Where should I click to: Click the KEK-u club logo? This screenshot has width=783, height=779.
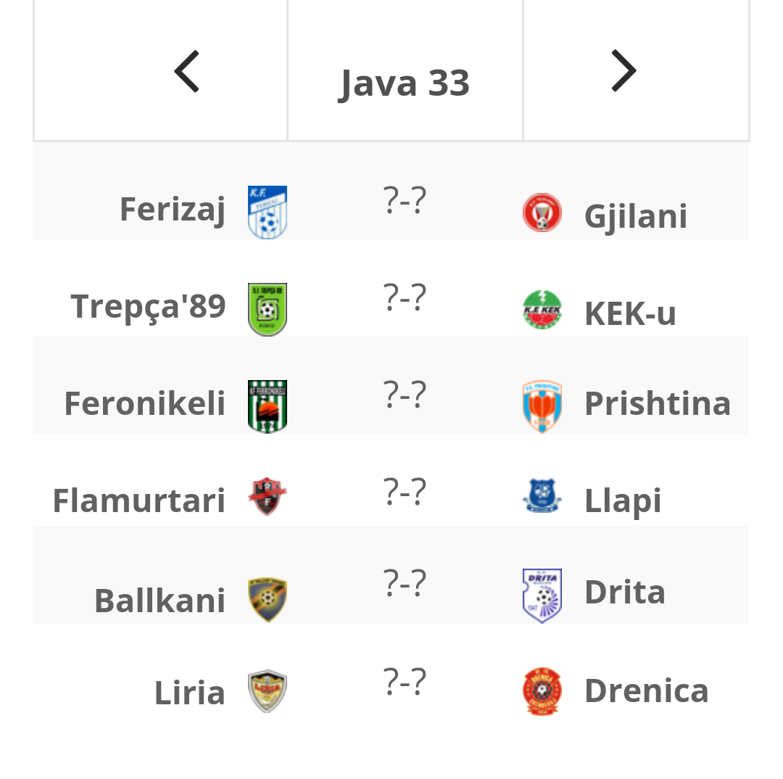click(542, 309)
